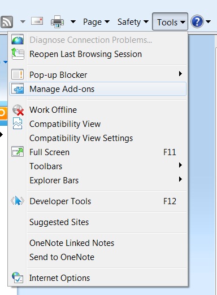This screenshot has width=217, height=295.
Task: Click the blue Help question mark icon
Action: [197, 21]
